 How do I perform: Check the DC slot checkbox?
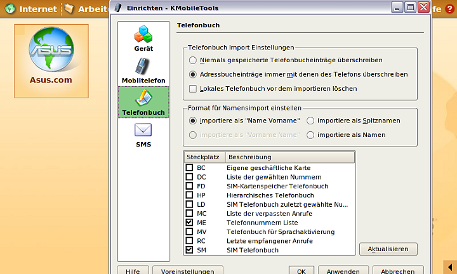[189, 177]
